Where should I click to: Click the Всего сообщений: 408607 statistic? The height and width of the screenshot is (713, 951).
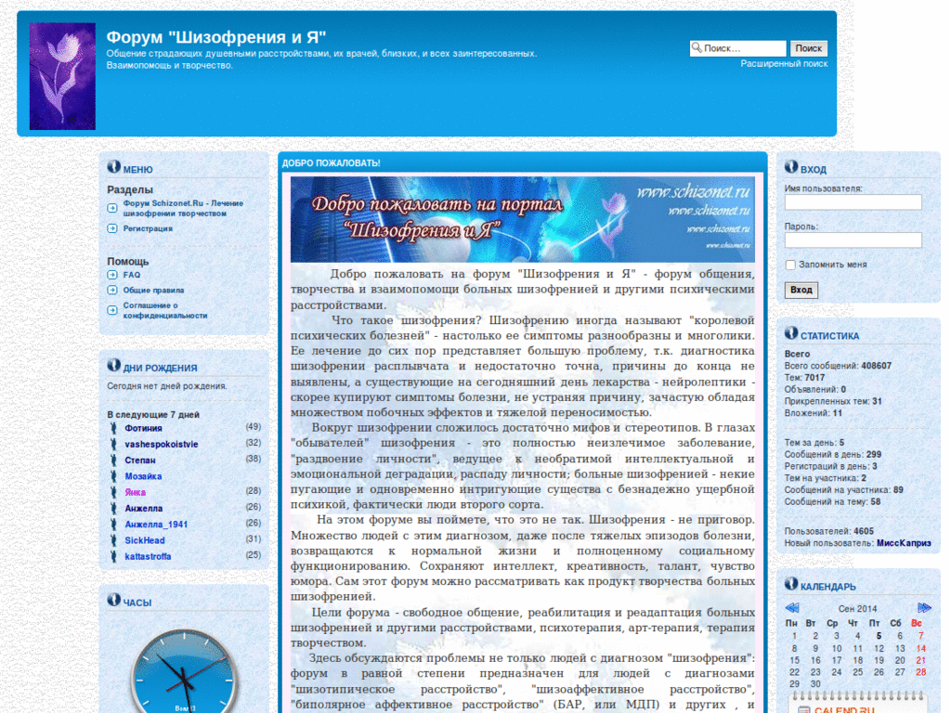tap(838, 366)
